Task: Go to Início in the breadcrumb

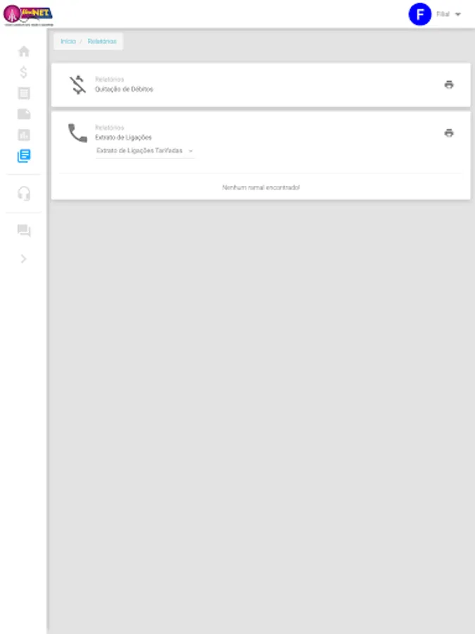Action: [68, 42]
